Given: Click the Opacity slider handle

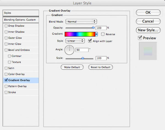Looking at the screenshot, I should pos(93,27).
